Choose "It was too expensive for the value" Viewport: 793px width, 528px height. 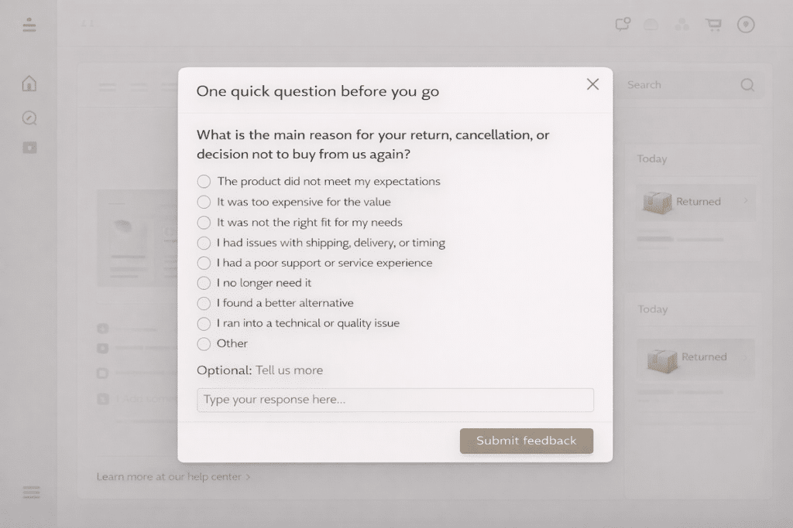[x=204, y=202]
